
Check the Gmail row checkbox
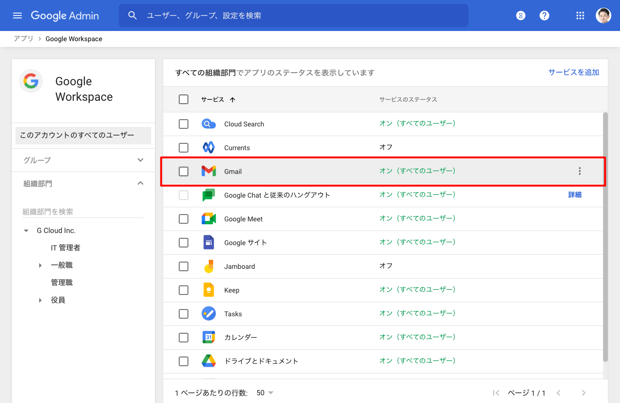184,171
